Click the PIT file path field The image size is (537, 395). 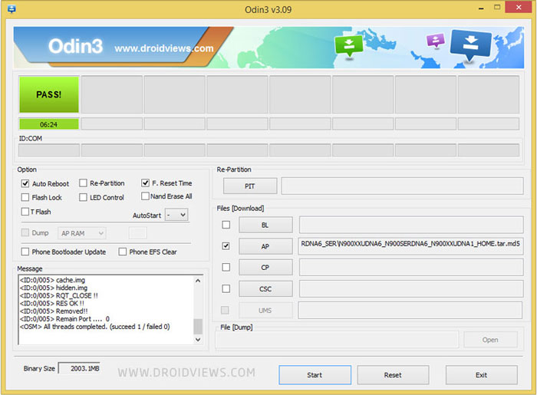pyautogui.click(x=403, y=186)
